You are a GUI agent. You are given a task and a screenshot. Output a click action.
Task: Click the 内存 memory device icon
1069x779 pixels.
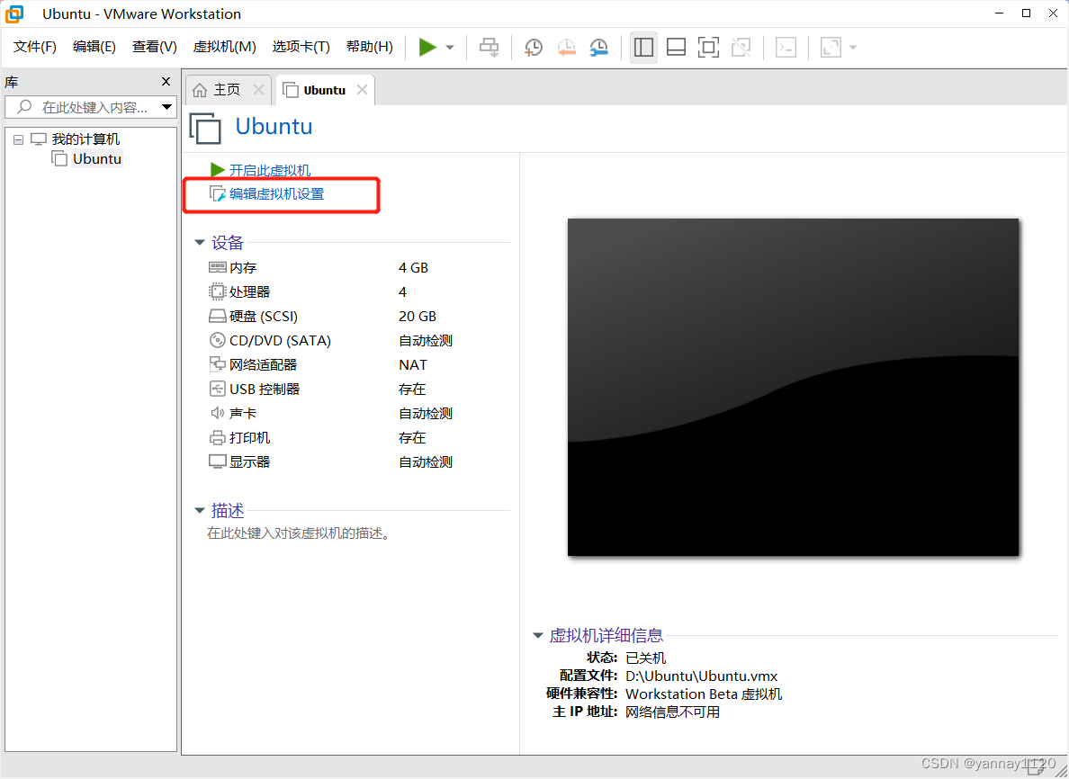tap(218, 267)
